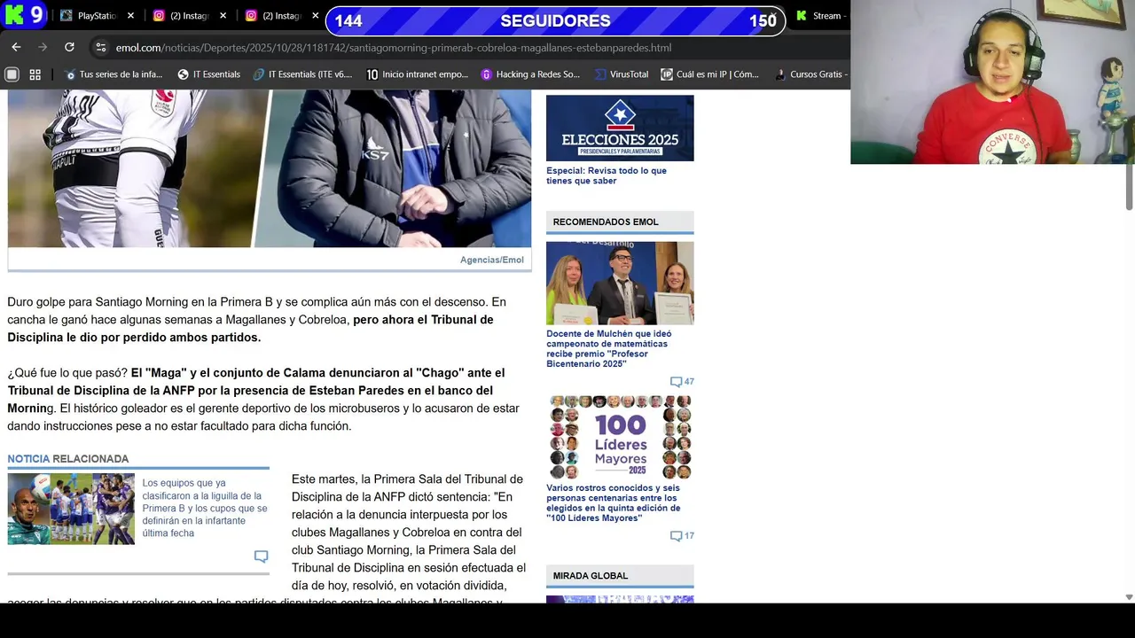Click the 'NOTICIA RELACIONADA' heading
The image size is (1135, 638).
(x=68, y=459)
